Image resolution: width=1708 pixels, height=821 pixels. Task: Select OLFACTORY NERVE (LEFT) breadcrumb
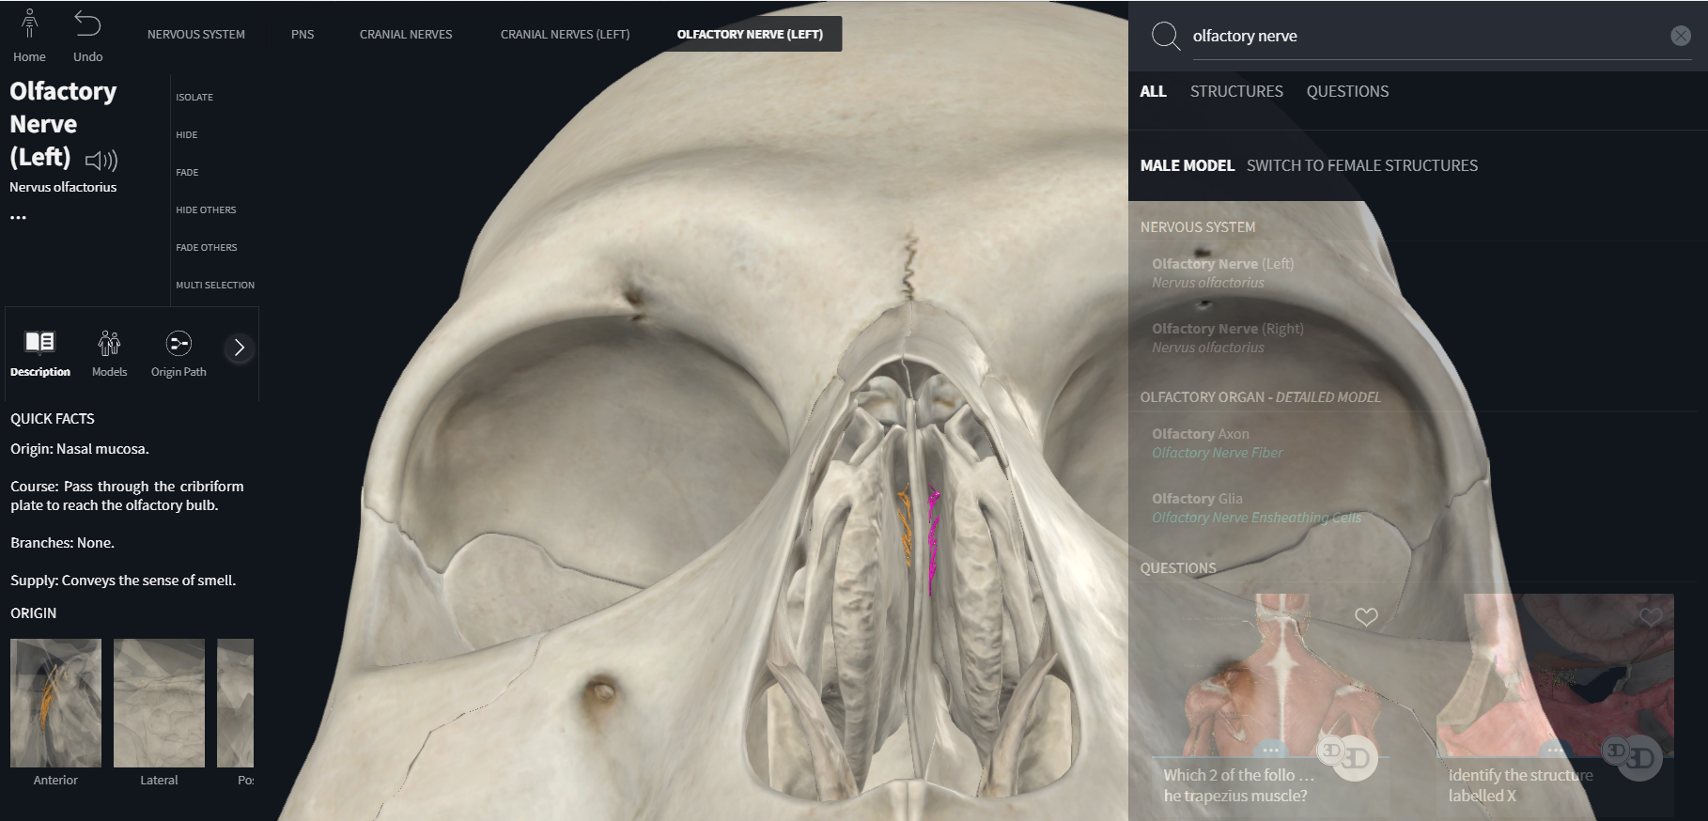750,34
